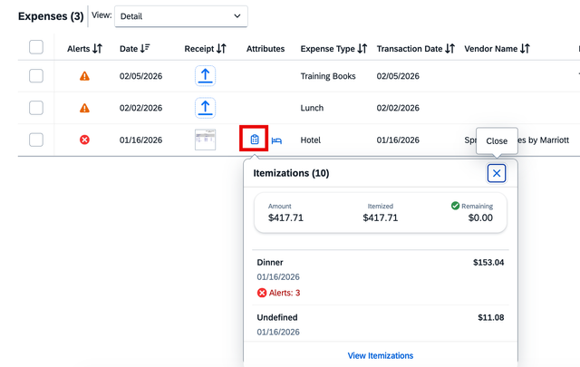Sort by Receipt column
The height and width of the screenshot is (367, 580).
pyautogui.click(x=221, y=48)
